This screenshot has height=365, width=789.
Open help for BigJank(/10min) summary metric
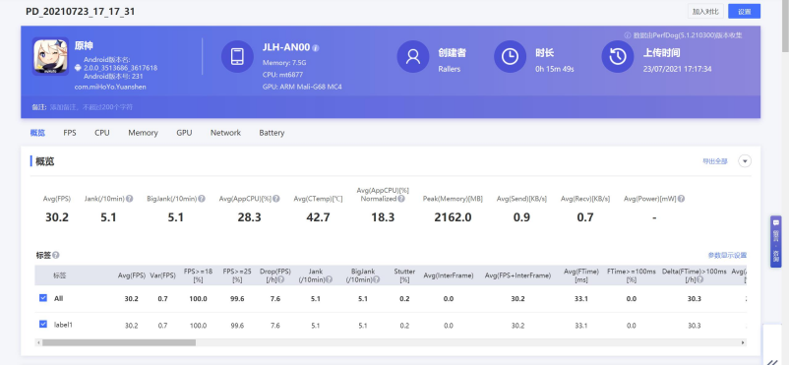(202, 199)
